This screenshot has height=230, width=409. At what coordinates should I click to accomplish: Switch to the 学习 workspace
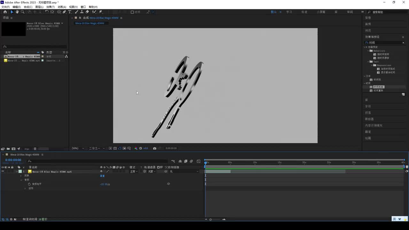point(289,12)
